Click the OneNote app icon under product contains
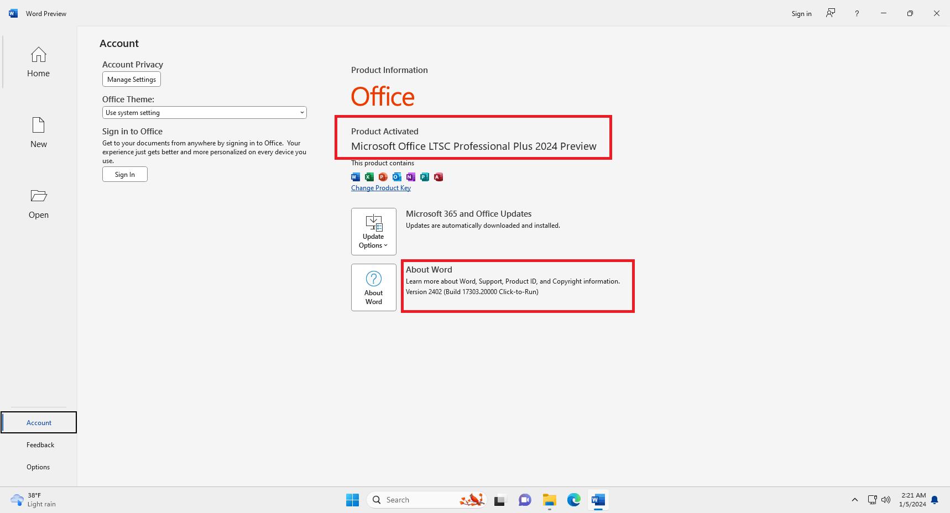 (x=411, y=177)
